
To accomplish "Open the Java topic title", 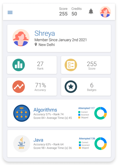I will point(38,140).
